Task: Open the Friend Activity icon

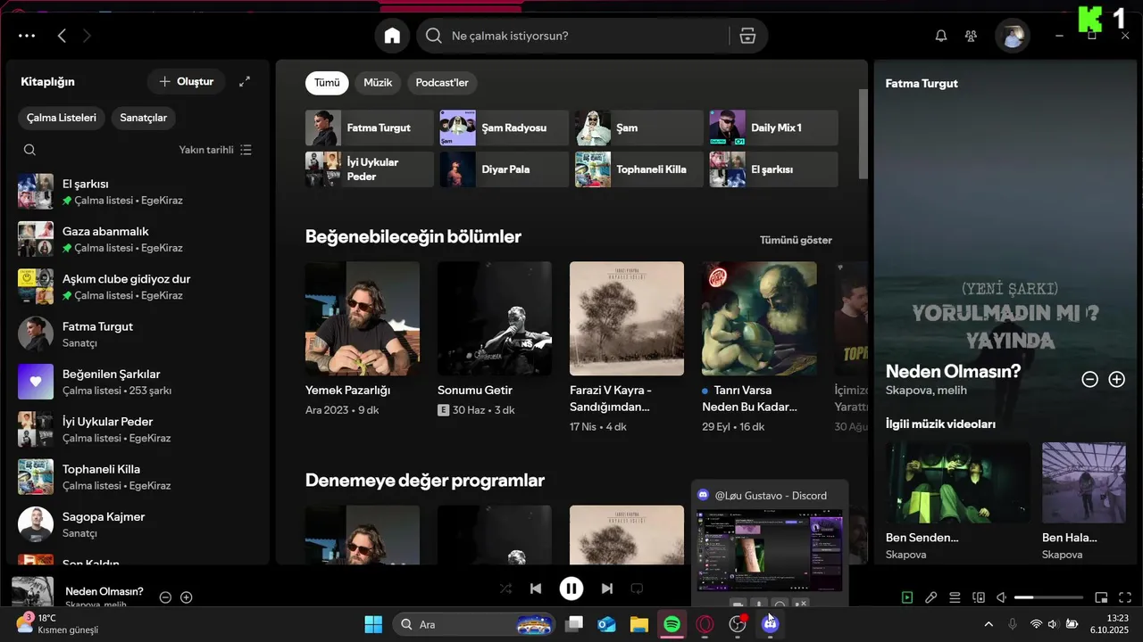Action: 971,36
